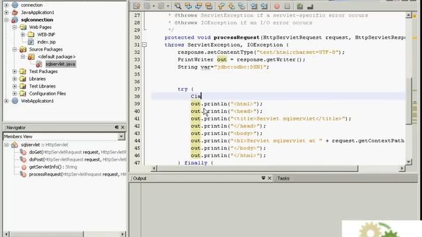This screenshot has width=422, height=237.
Task: Select doGet method in Navigator
Action: click(x=78, y=152)
